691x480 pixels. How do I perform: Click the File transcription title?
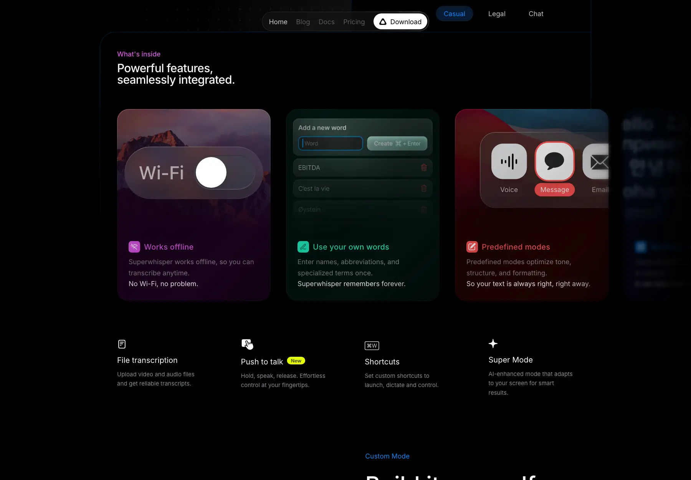coord(147,360)
